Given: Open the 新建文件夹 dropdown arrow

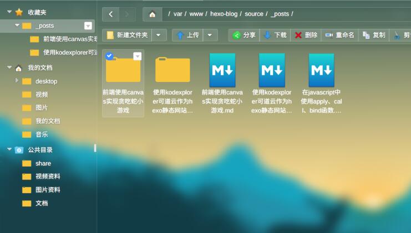Looking at the screenshot, I should tap(158, 35).
